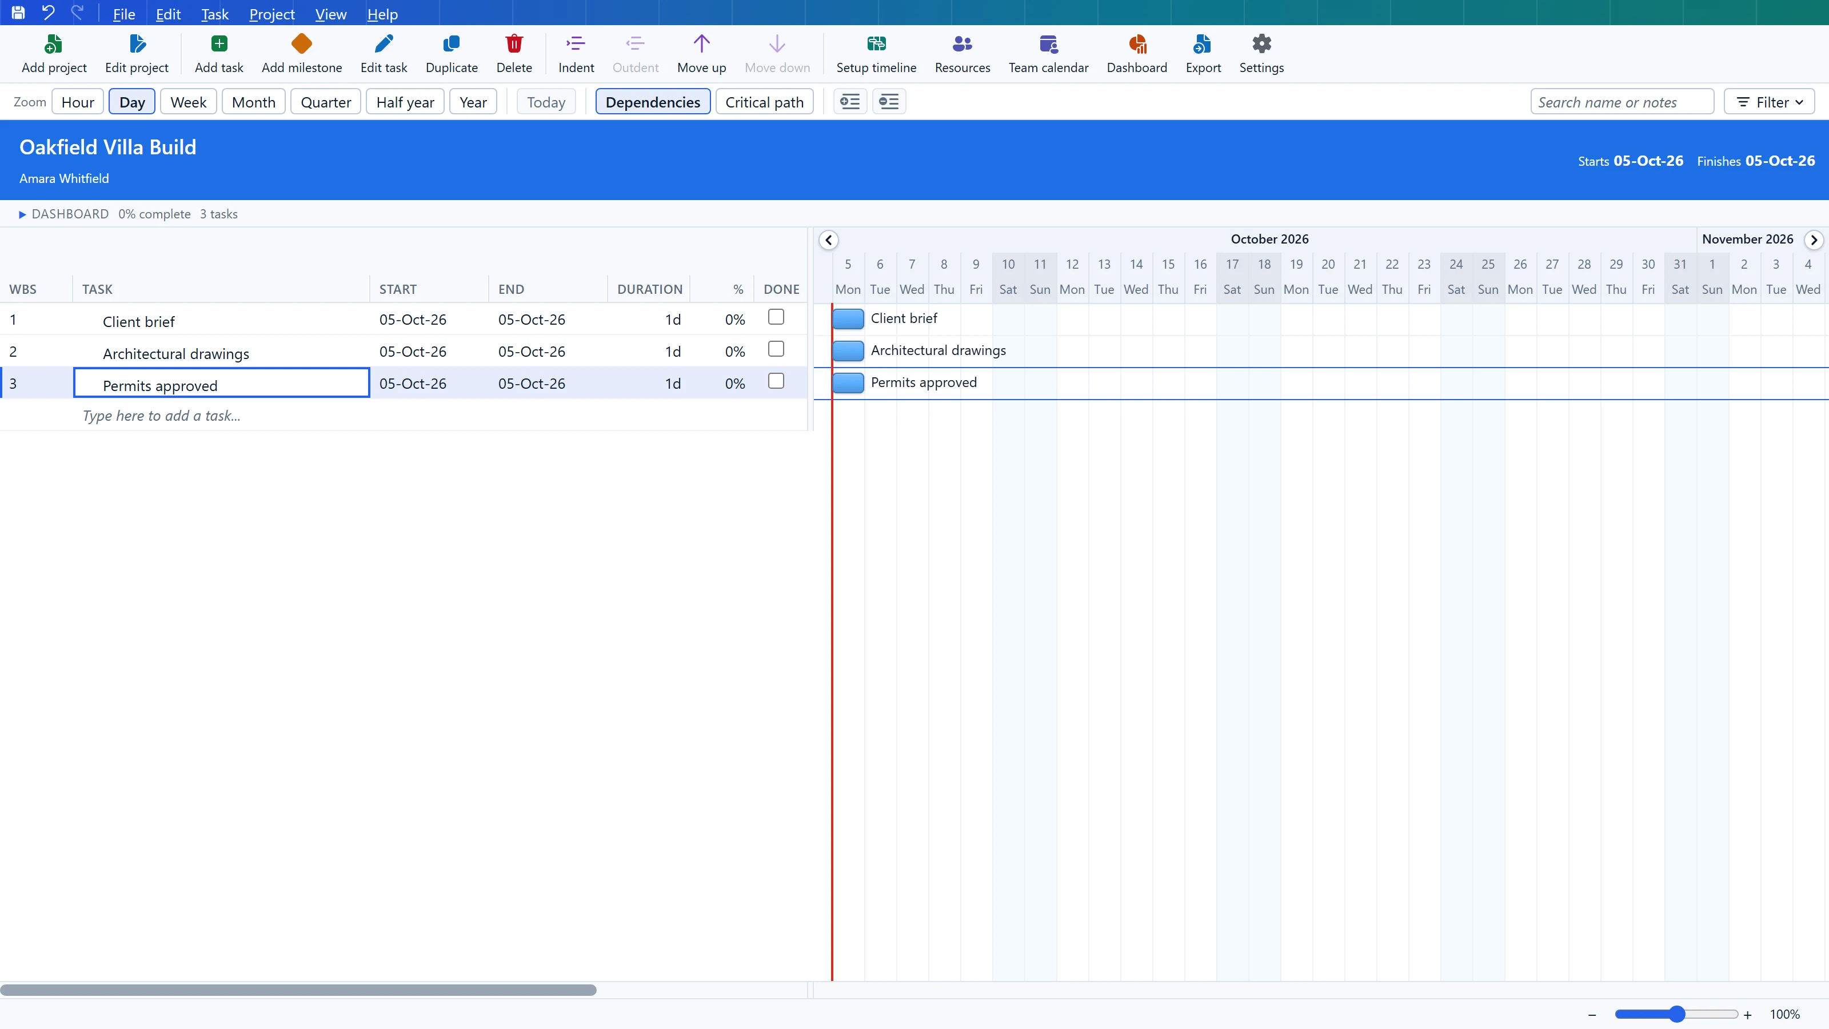Toggle Critical path highlighting
The image size is (1829, 1029).
[764, 102]
